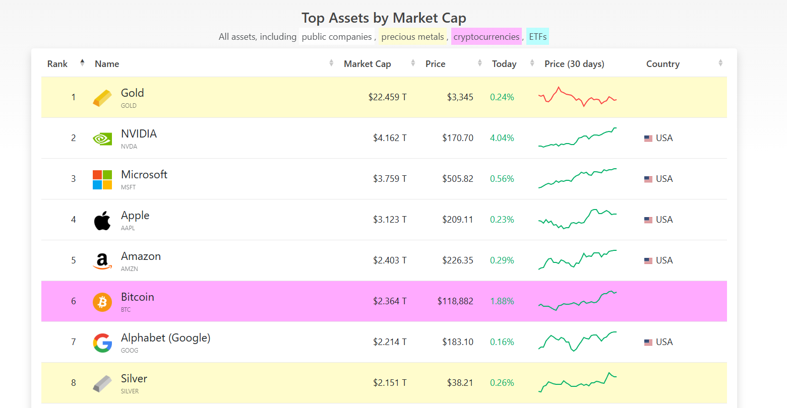Click the Gold price $3,345
The width and height of the screenshot is (787, 408).
pyautogui.click(x=460, y=97)
